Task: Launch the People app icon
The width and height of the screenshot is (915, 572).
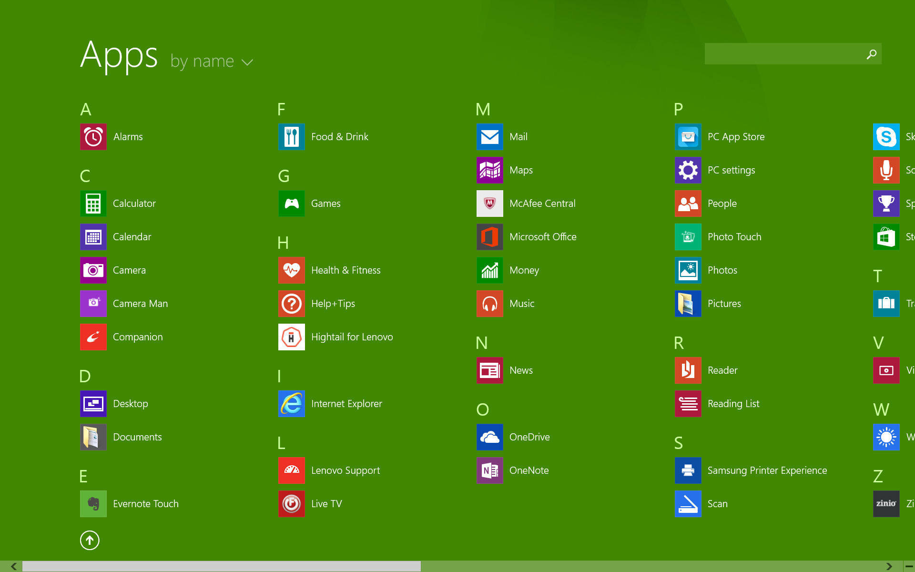Action: coord(688,204)
